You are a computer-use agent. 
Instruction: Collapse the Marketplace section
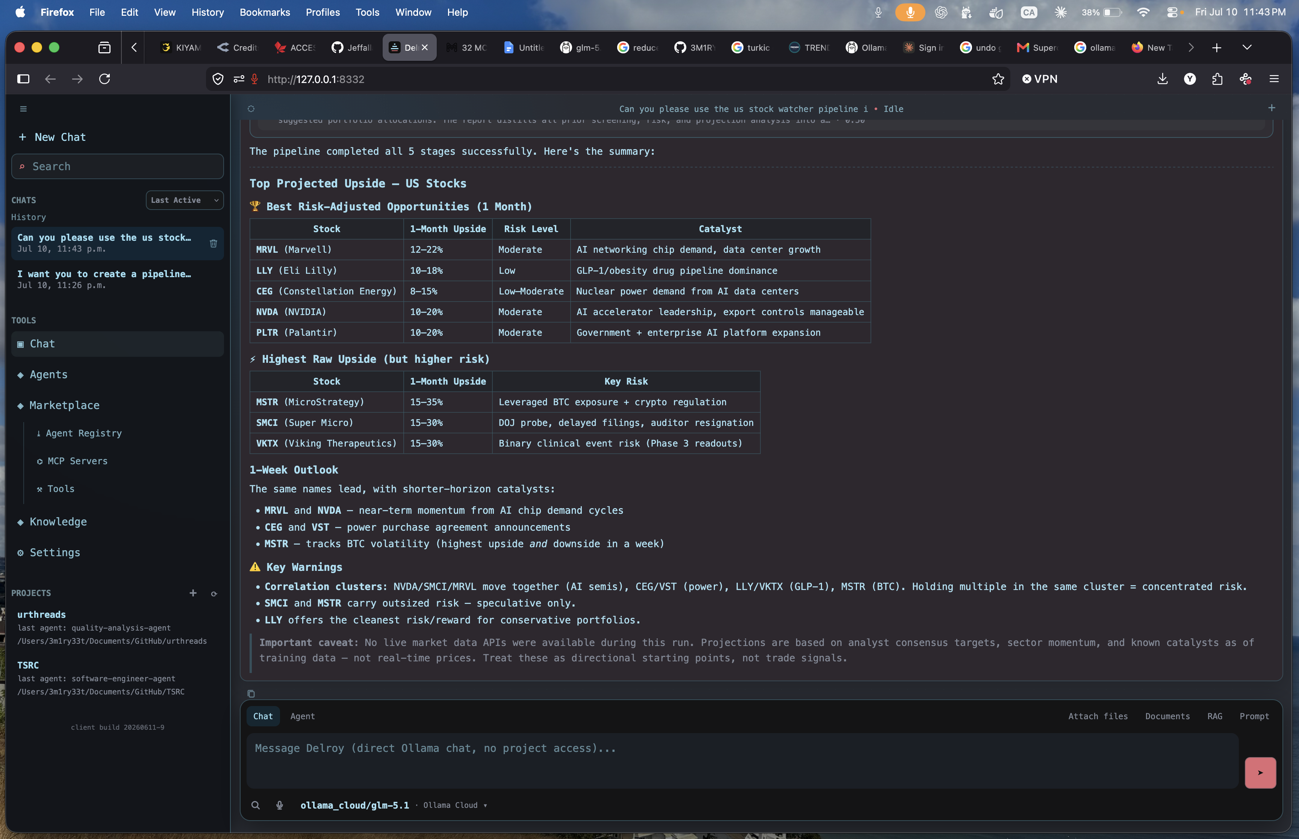pos(64,405)
